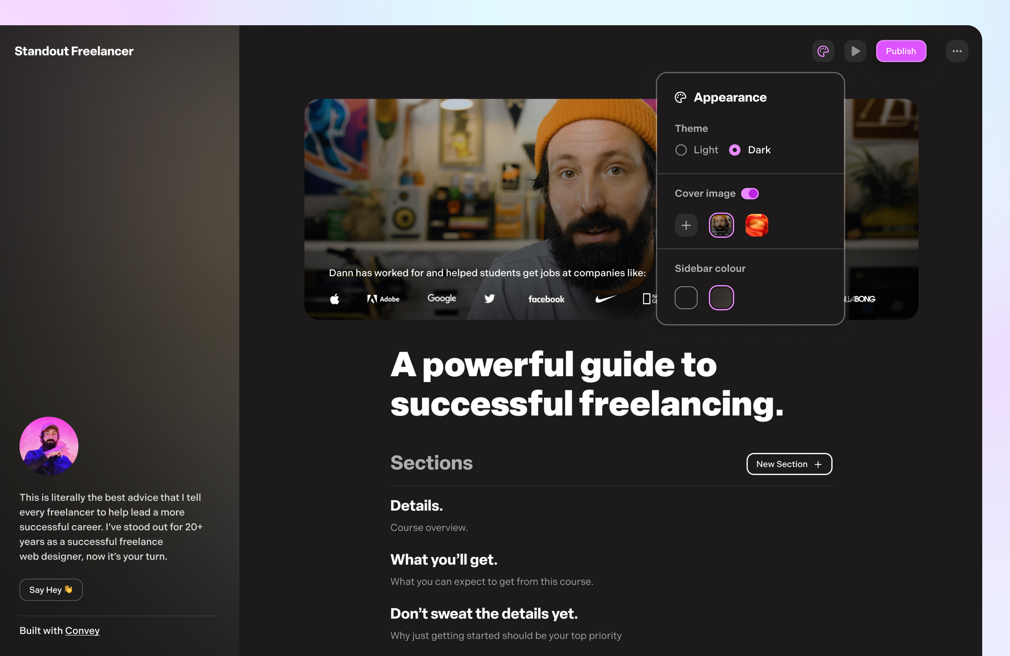
Task: Click the preview play button
Action: pos(855,51)
